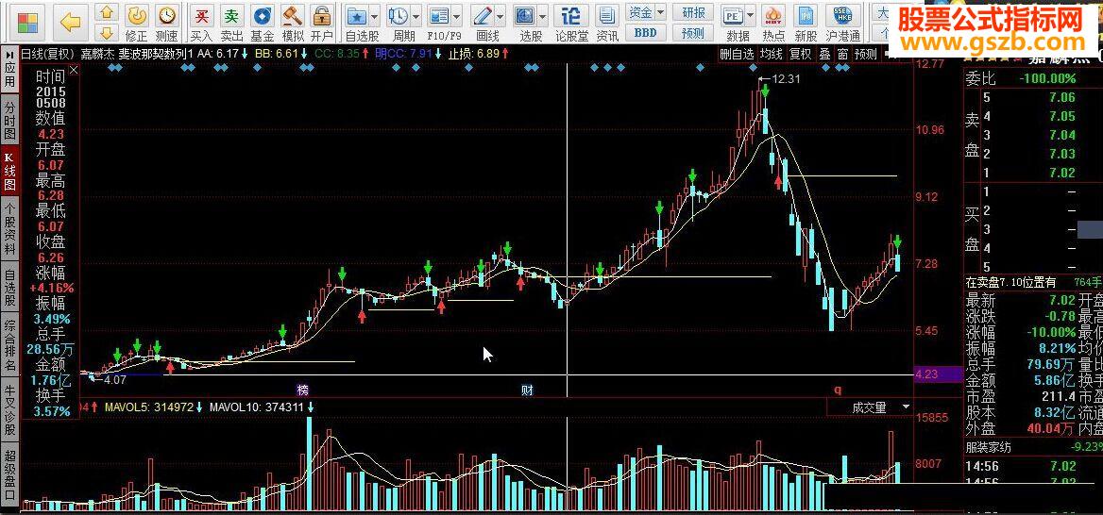Open the 资讯 news icon
1103x515 pixels.
click(607, 23)
